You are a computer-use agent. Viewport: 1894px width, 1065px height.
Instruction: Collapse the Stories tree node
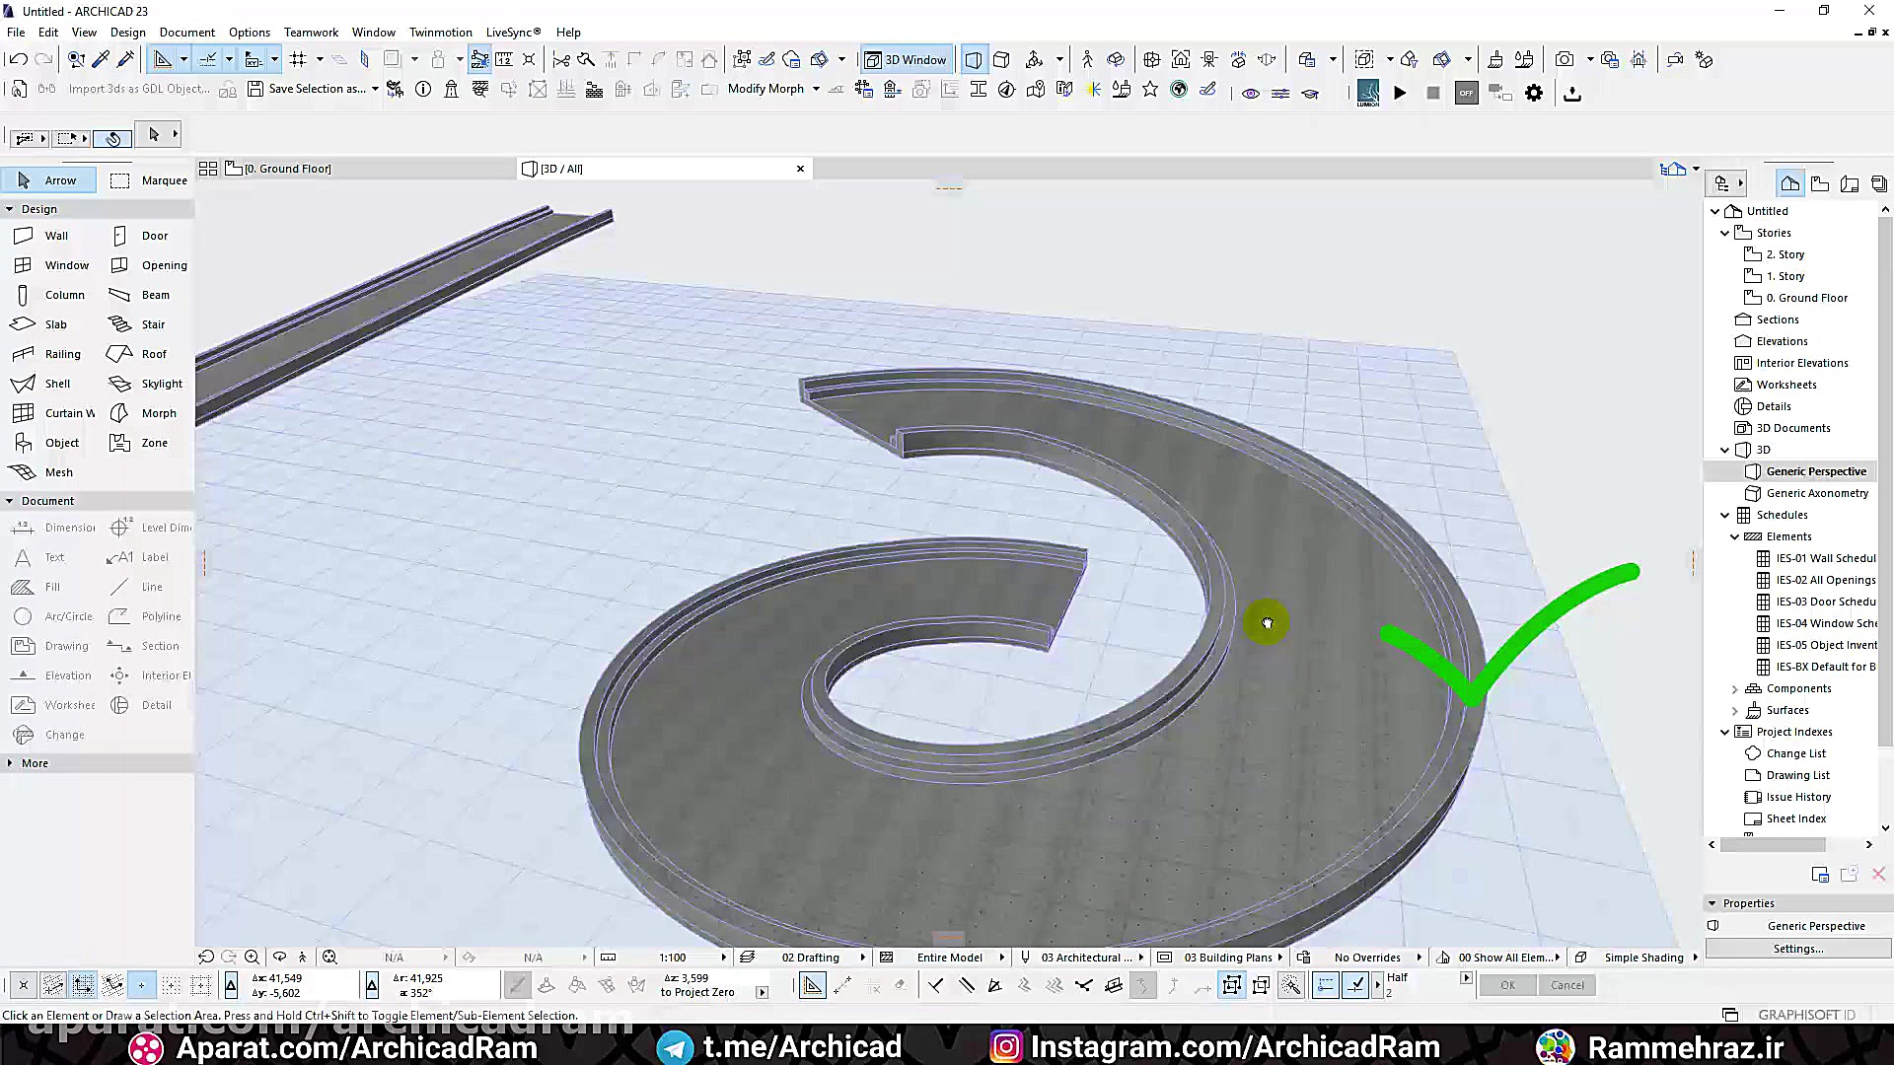pyautogui.click(x=1725, y=233)
